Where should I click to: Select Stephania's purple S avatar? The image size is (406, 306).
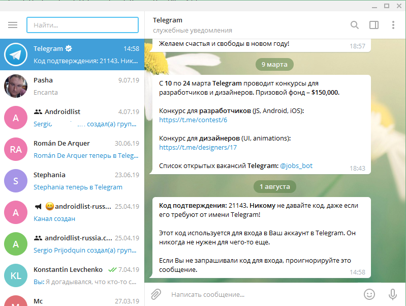click(x=16, y=181)
